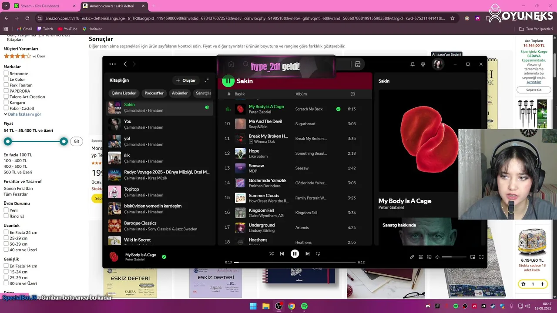Seek on the Spotify track progress bar
This screenshot has height=313, width=557.
click(x=295, y=262)
